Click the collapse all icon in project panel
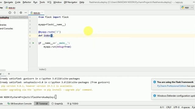Screen dimensions: 195x109 tap(15, 13)
